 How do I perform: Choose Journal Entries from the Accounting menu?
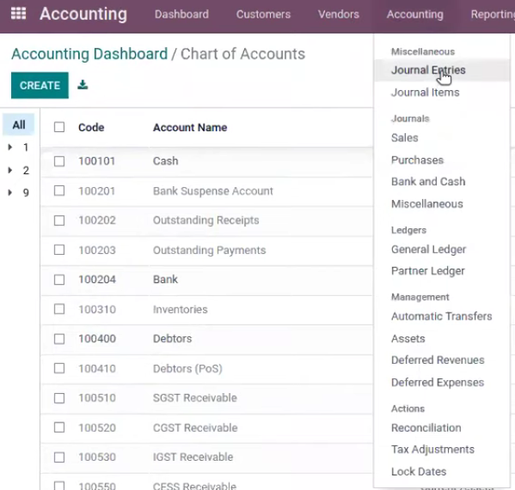pos(428,70)
